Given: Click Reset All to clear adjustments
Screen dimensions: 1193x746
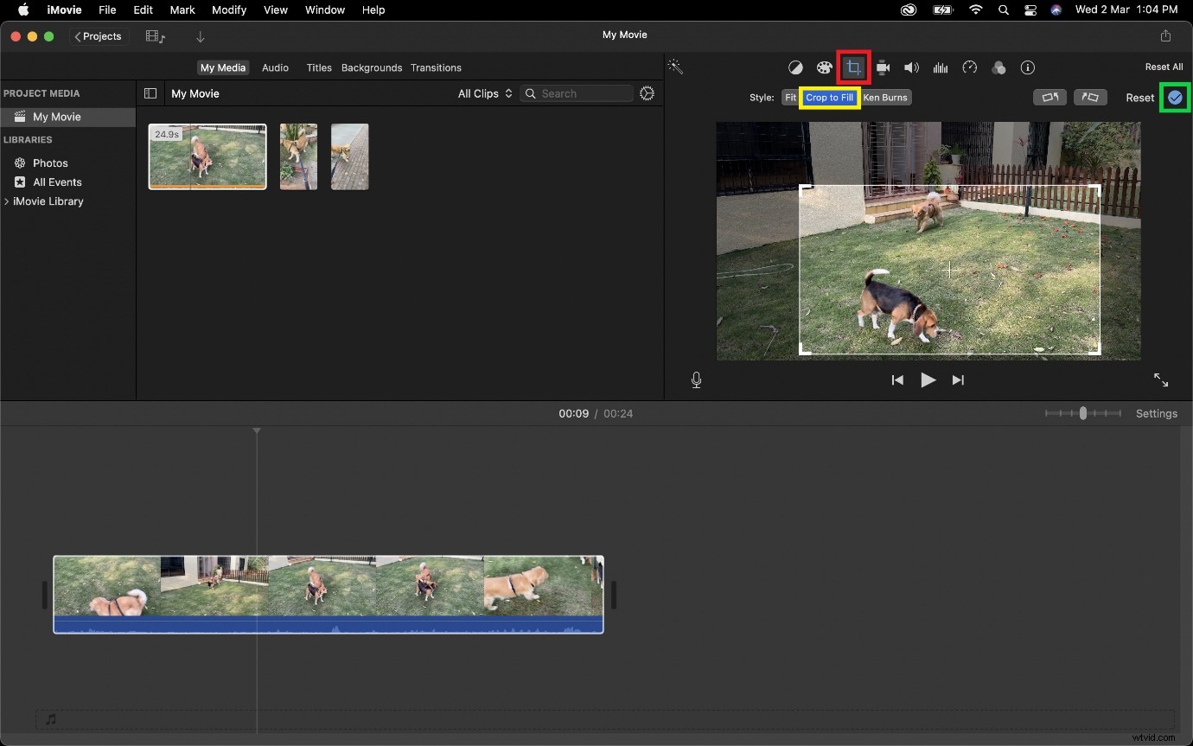Looking at the screenshot, I should click(1164, 67).
